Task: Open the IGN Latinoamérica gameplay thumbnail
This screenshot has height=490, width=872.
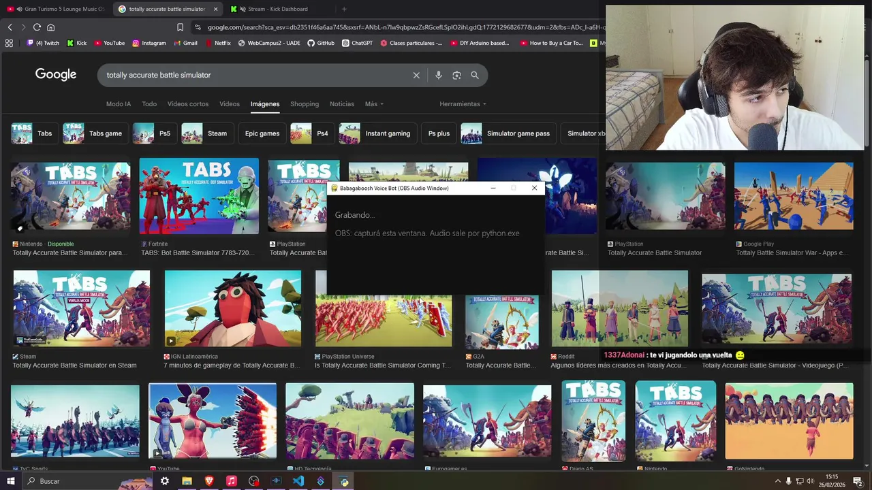Action: point(233,308)
